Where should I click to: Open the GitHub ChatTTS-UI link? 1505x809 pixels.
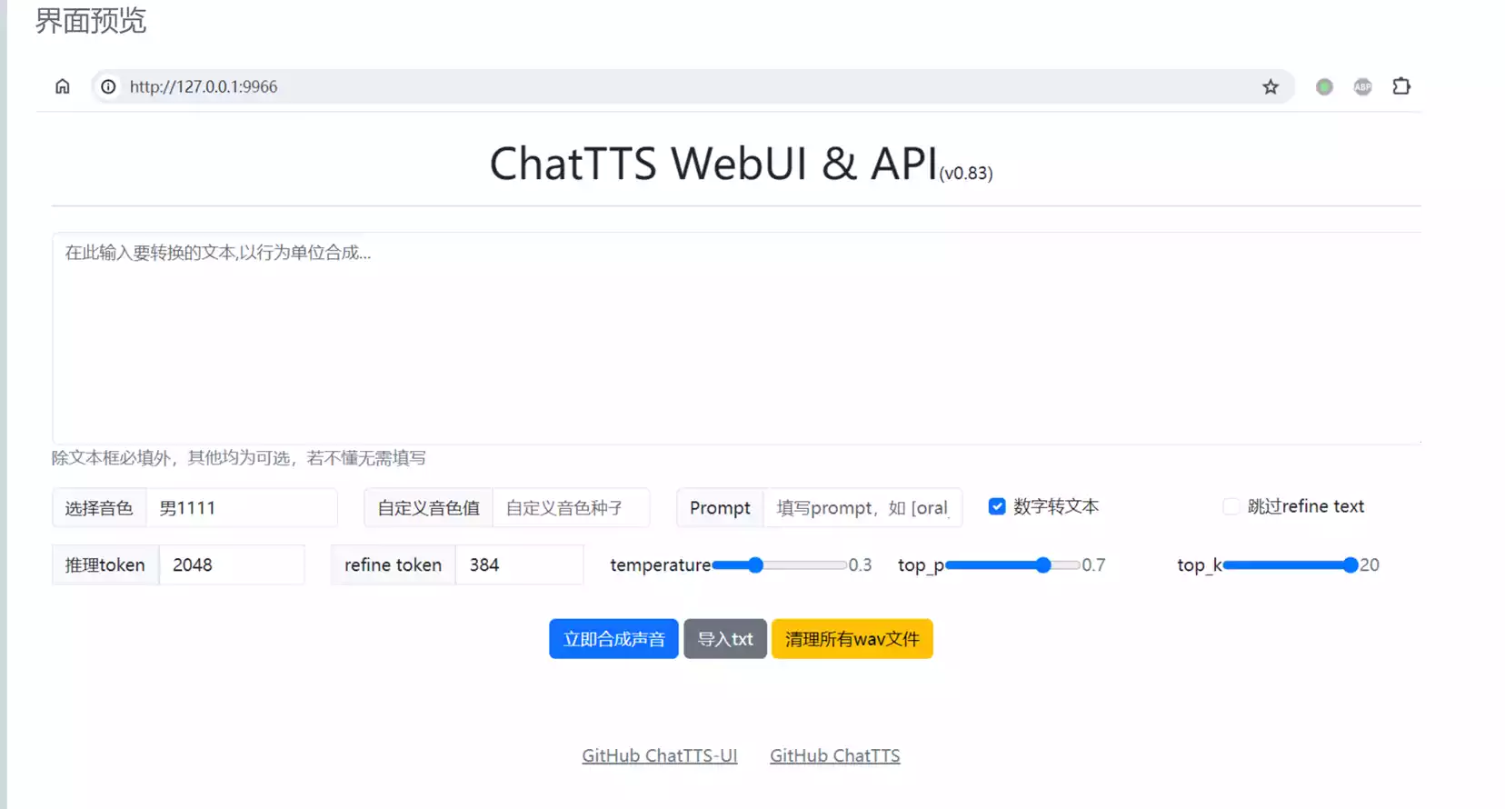659,755
